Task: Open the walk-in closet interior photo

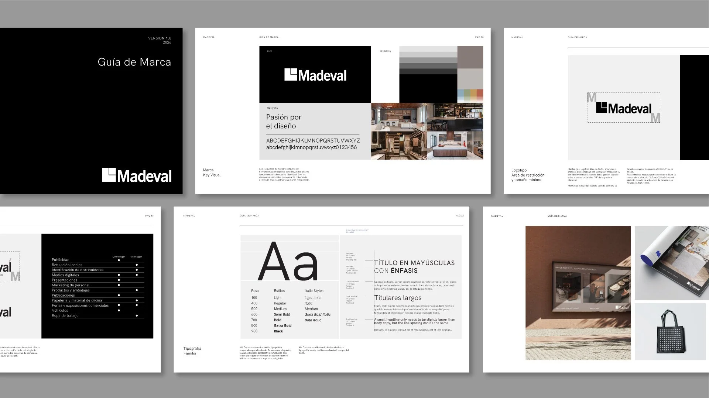Action: 399,145
